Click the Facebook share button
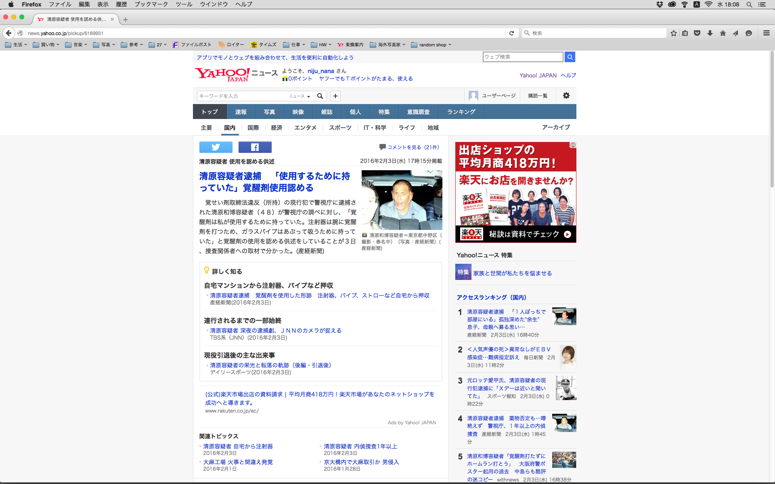Viewport: 775px width, 484px height. [x=255, y=147]
